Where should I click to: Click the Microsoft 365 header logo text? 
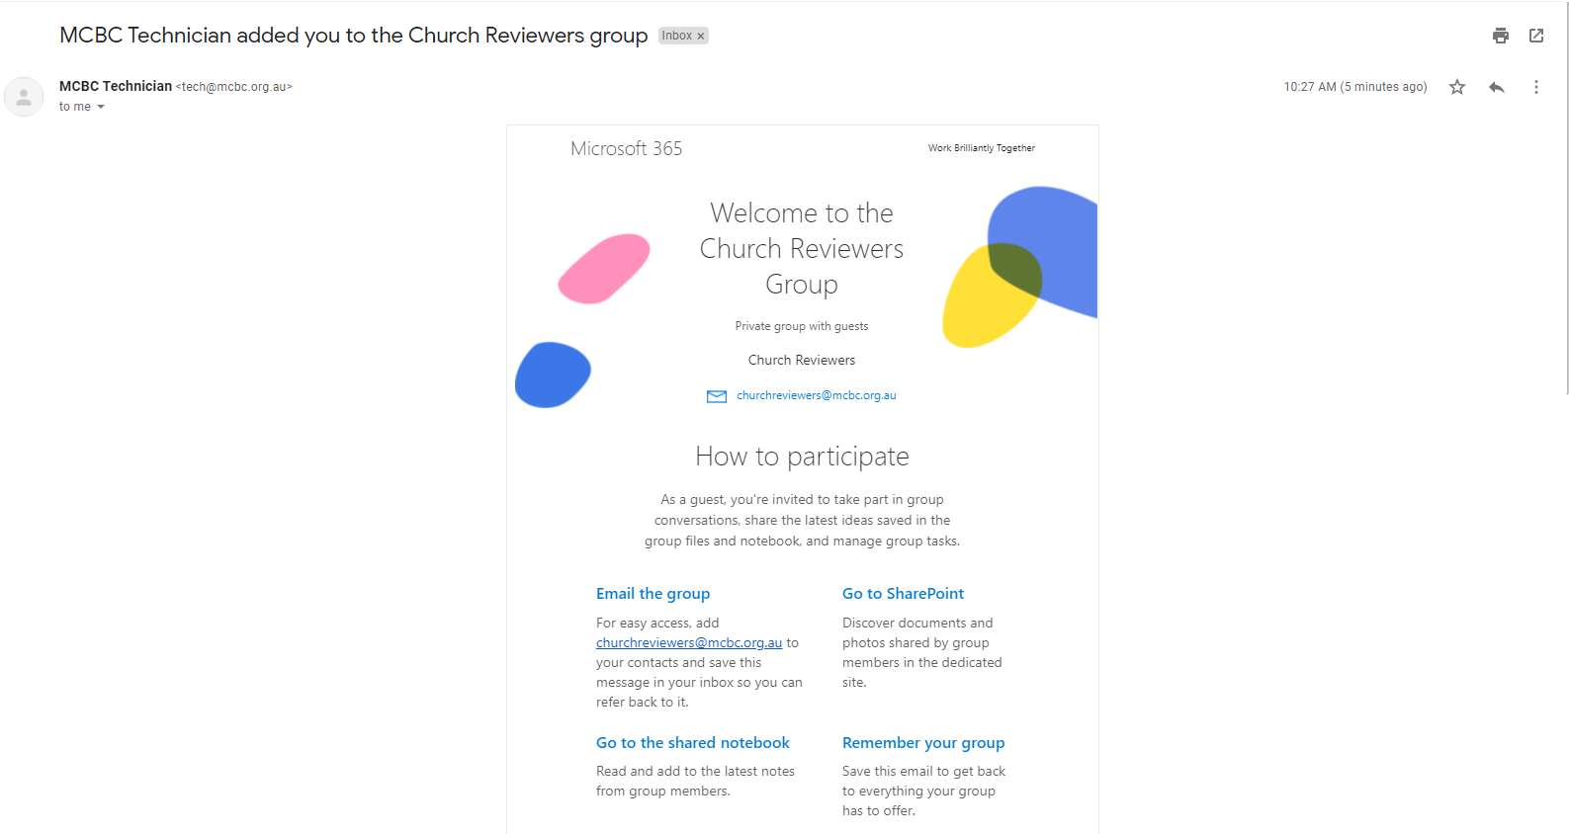[627, 148]
